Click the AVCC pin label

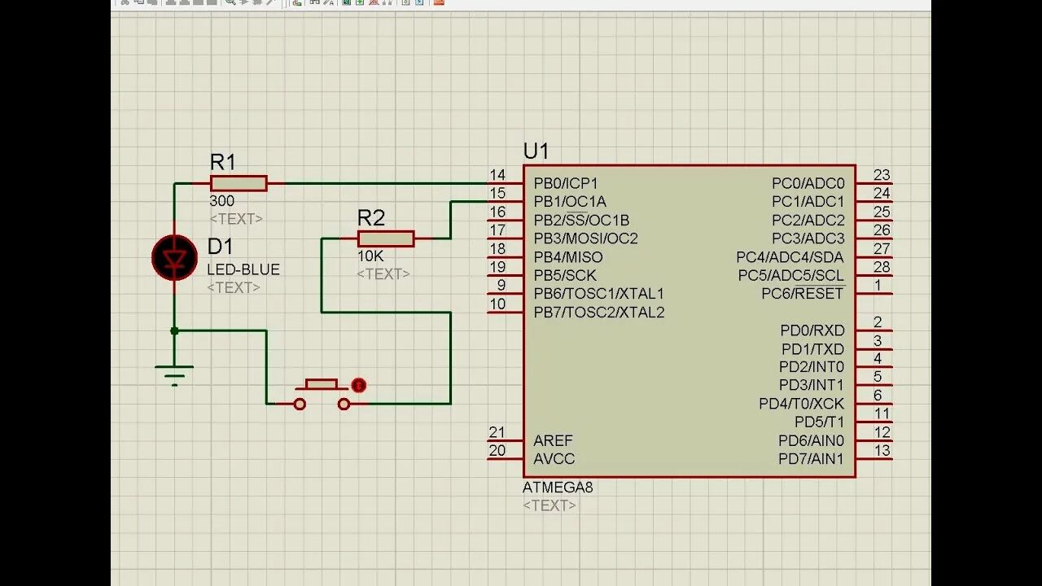(x=554, y=459)
